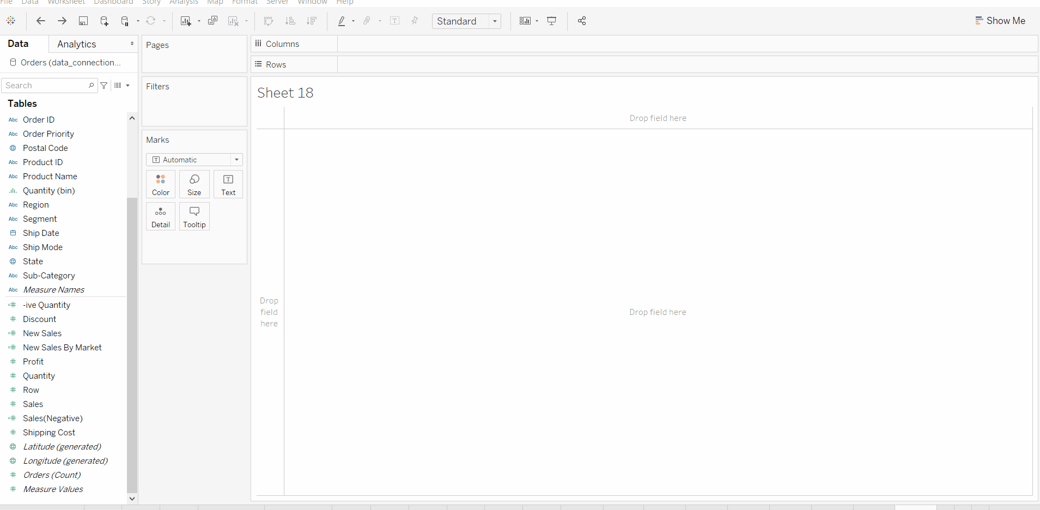Click the Size marks button
This screenshot has height=510, width=1040.
[x=194, y=184]
